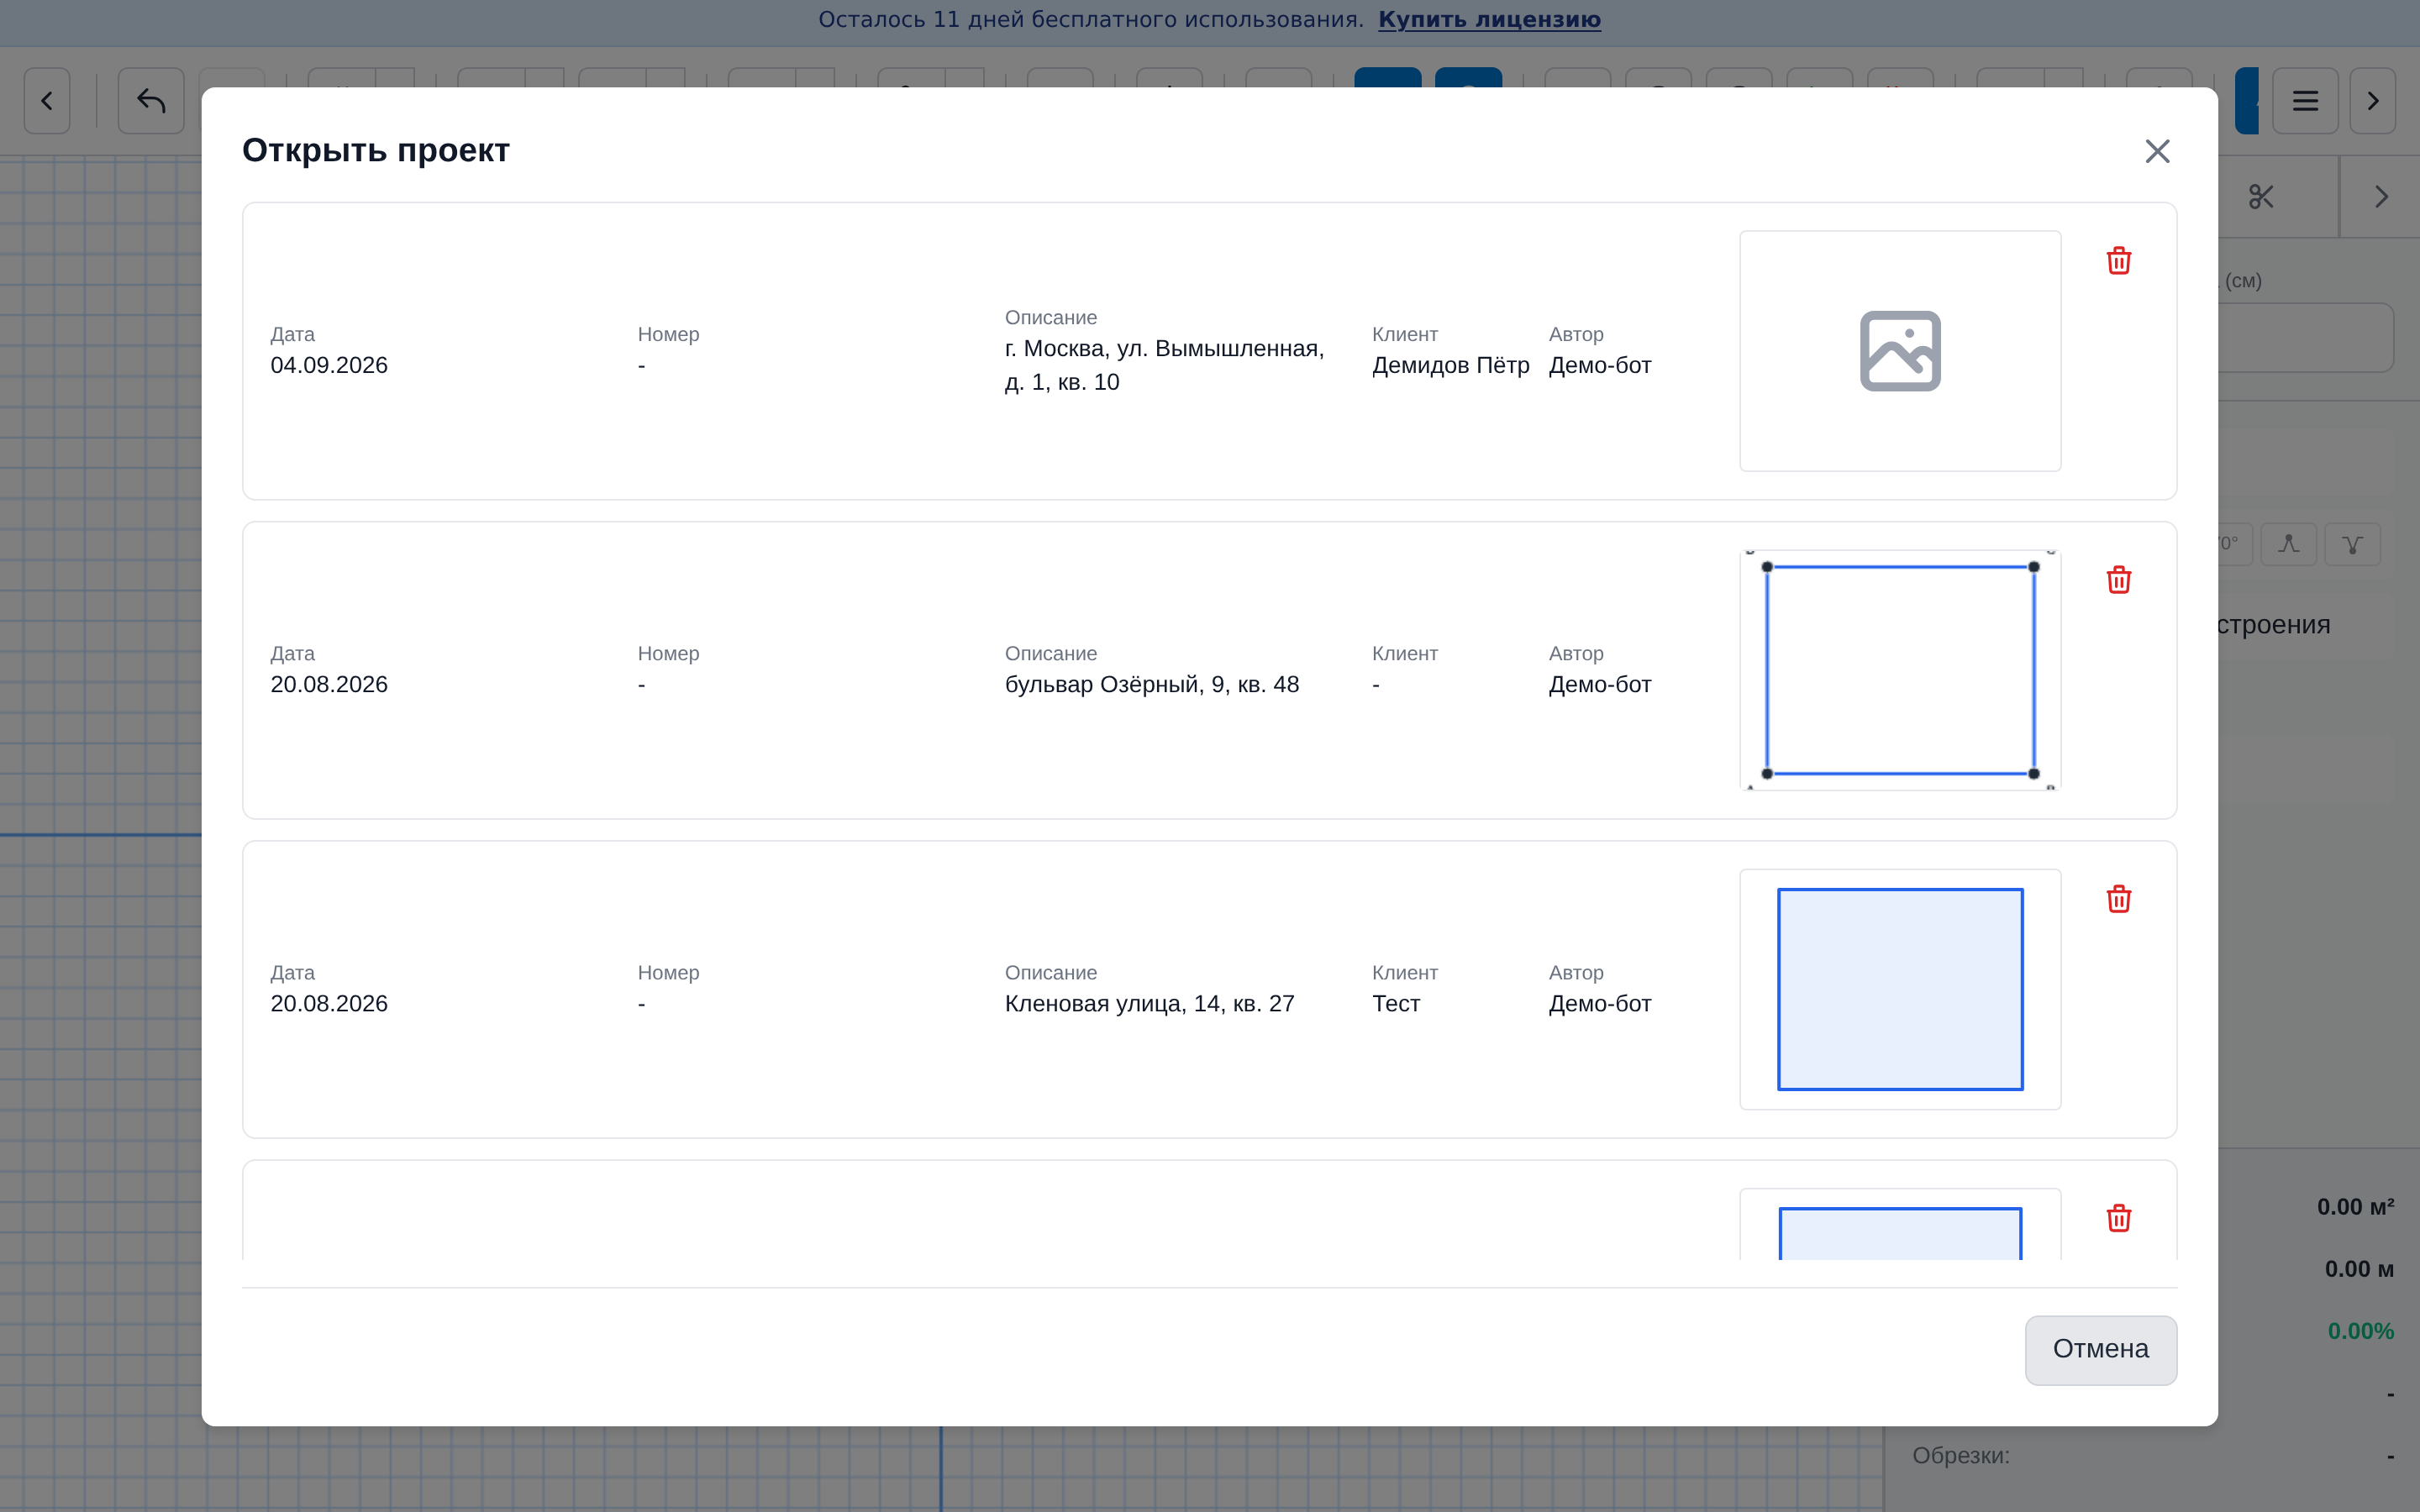Click client name Демидов Пётр
This screenshot has width=2420, height=1512.
(x=1451, y=365)
